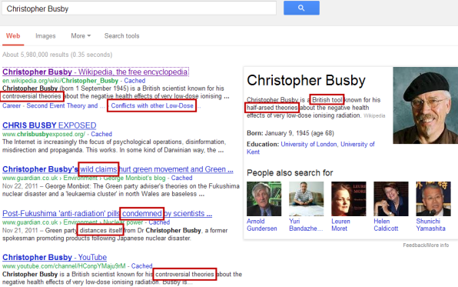Open Cached link for YouTube result
This screenshot has width=458, height=287.
pyautogui.click(x=141, y=266)
